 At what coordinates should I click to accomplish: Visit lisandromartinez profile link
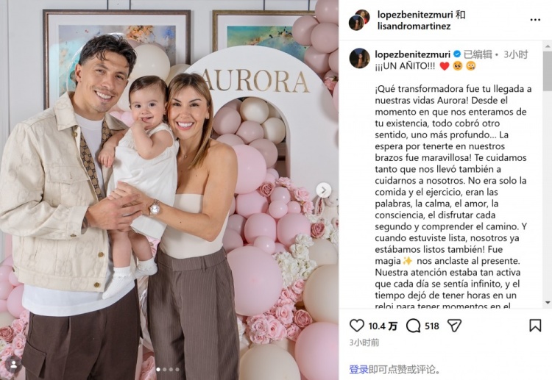click(x=414, y=26)
